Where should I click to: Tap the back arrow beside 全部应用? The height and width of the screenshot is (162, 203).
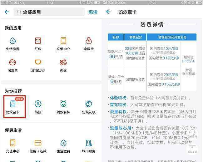tap(7, 12)
